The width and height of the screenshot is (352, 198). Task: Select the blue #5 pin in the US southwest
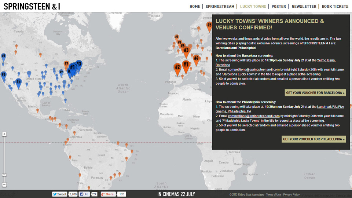tap(18, 83)
